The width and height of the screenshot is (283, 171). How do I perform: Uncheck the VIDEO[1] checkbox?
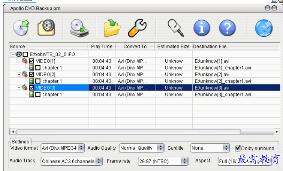pos(31,61)
